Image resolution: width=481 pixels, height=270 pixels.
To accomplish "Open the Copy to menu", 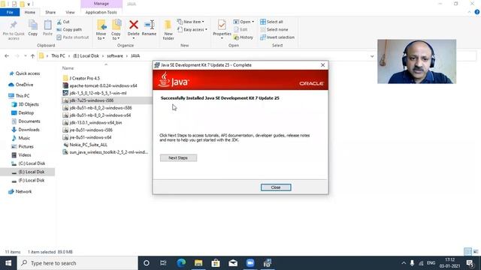I will tap(116, 30).
